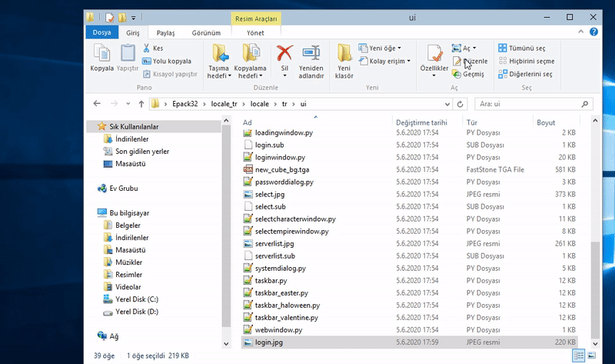615x364 pixels.
Task: Open Taşıma hedefi (Move to) menu
Action: [x=219, y=61]
